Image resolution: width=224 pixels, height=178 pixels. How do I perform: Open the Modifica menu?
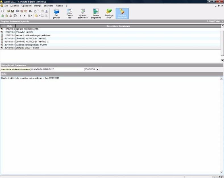[14, 6]
